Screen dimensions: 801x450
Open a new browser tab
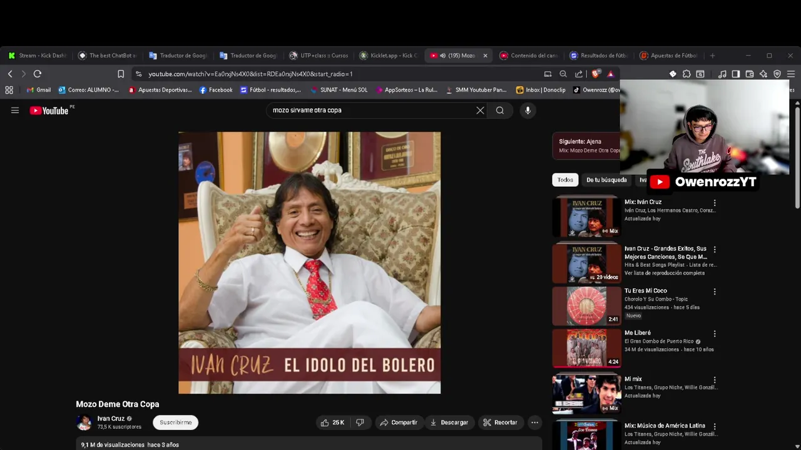tap(712, 56)
